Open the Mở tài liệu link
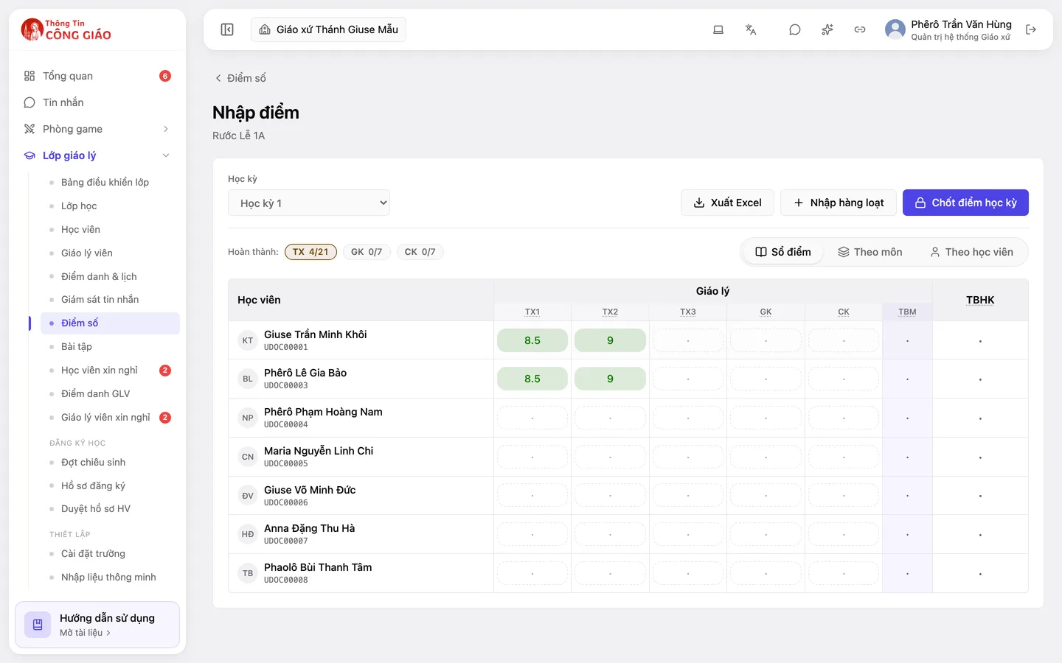The image size is (1062, 663). click(85, 633)
